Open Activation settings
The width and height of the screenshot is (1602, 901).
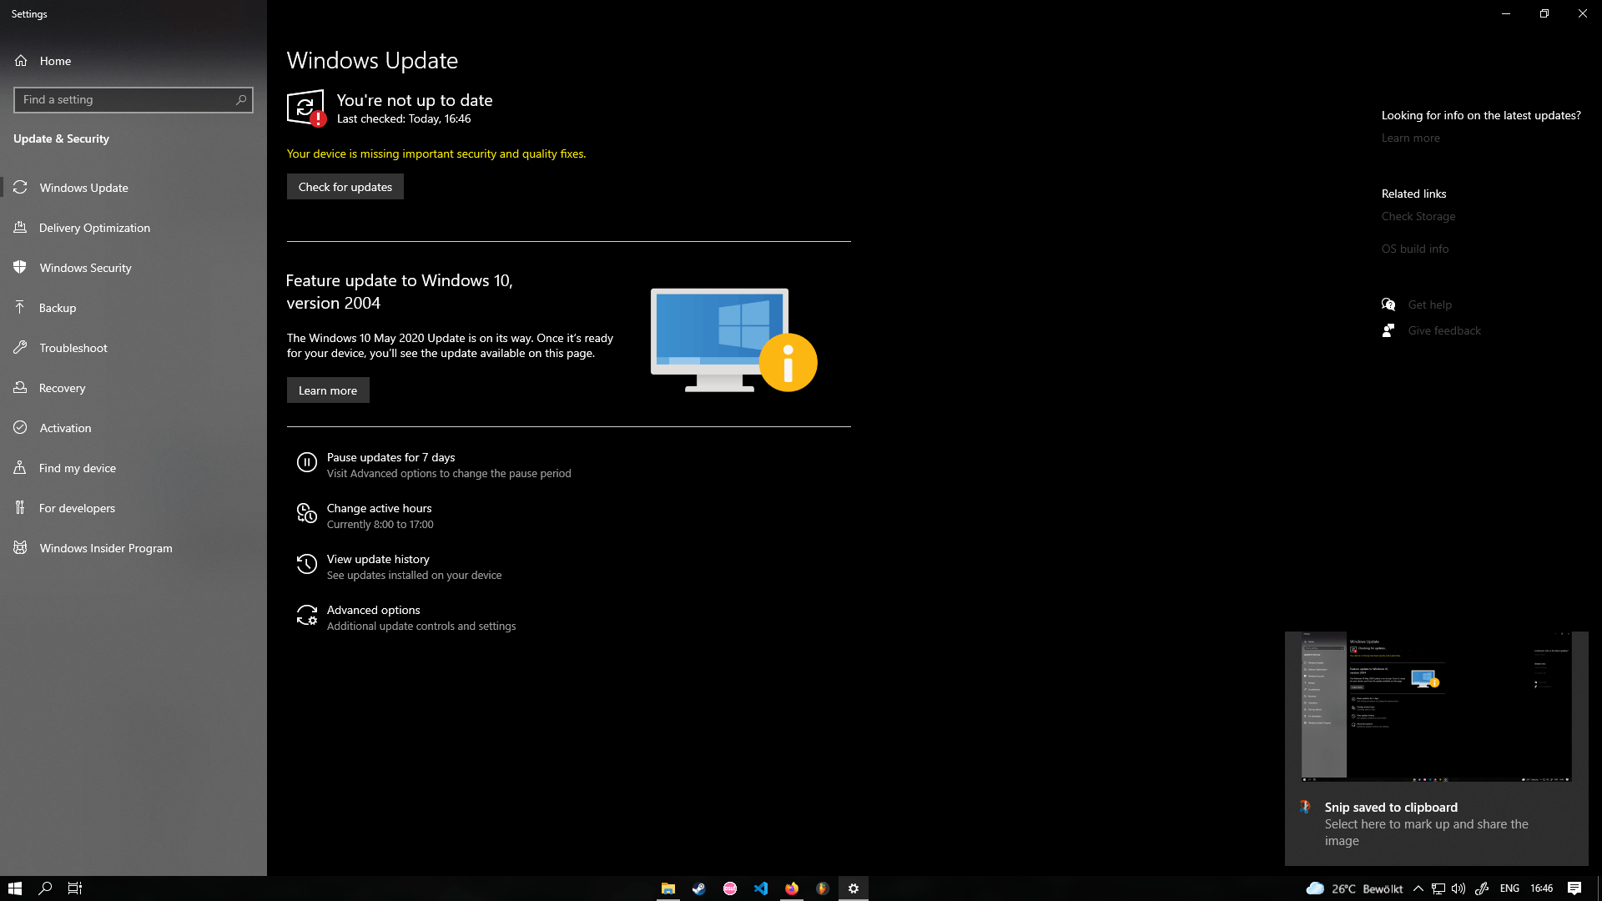[x=64, y=427]
